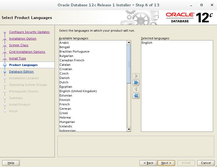
Task: Select Canadian French language
Action: point(93,61)
